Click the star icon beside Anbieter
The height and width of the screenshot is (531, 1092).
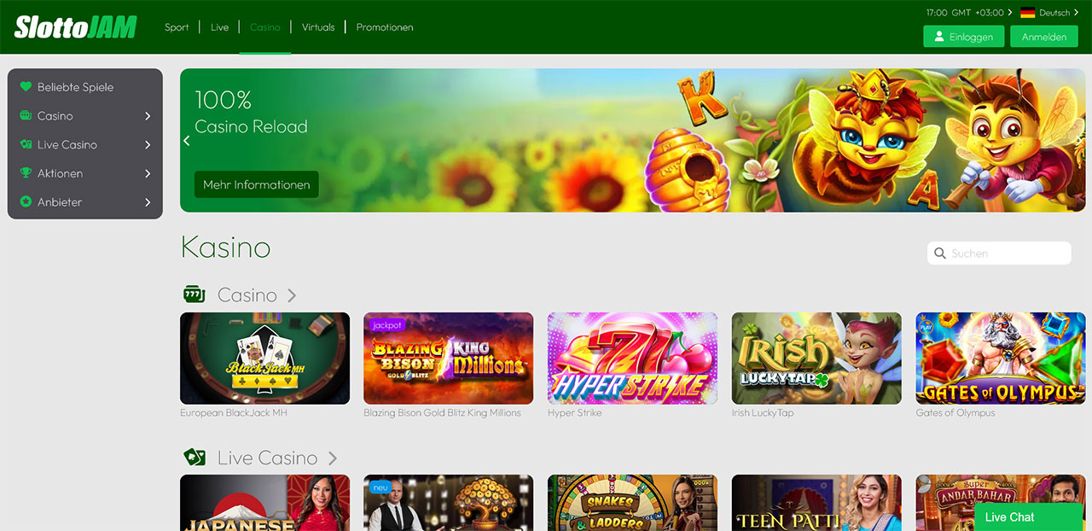pyautogui.click(x=26, y=202)
